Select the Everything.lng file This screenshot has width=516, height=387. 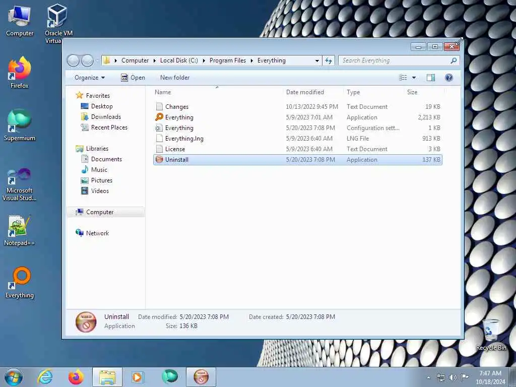[298, 138]
